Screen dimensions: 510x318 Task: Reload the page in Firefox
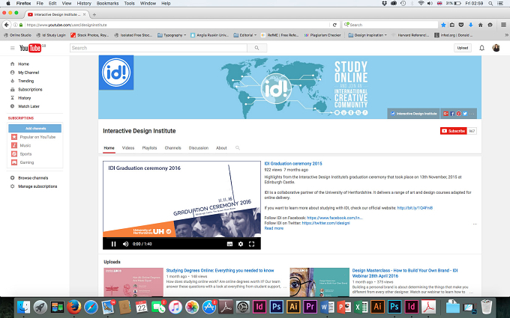[x=334, y=25]
